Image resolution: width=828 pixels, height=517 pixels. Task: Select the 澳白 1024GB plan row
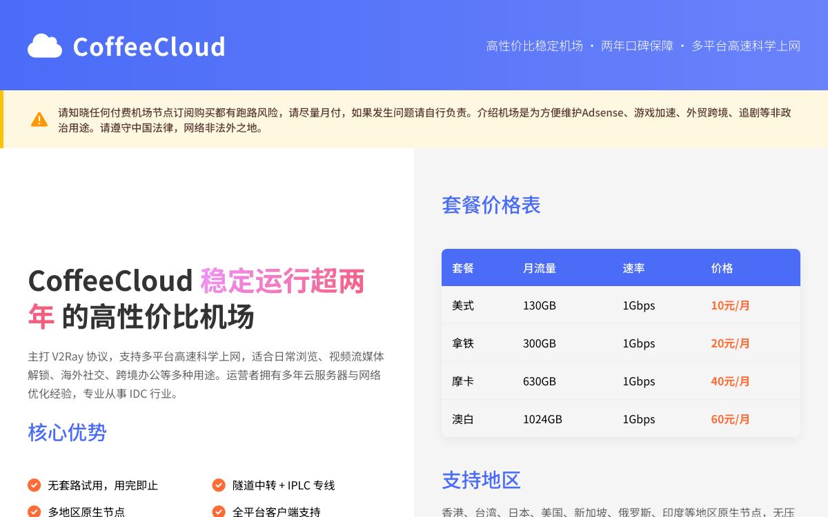621,418
